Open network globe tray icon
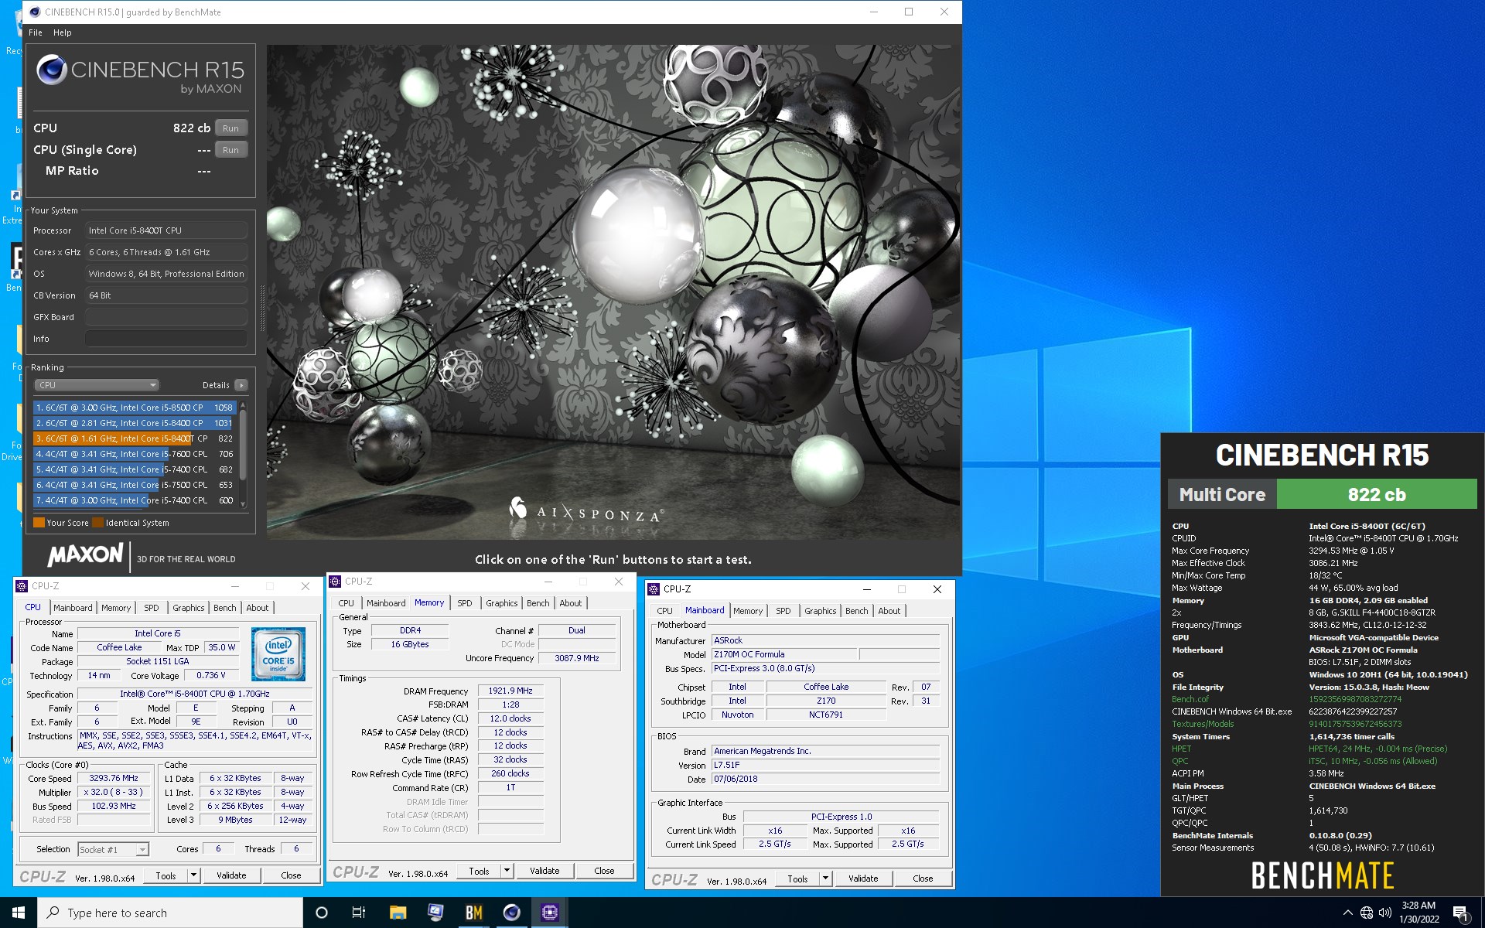1485x928 pixels. [x=1367, y=913]
